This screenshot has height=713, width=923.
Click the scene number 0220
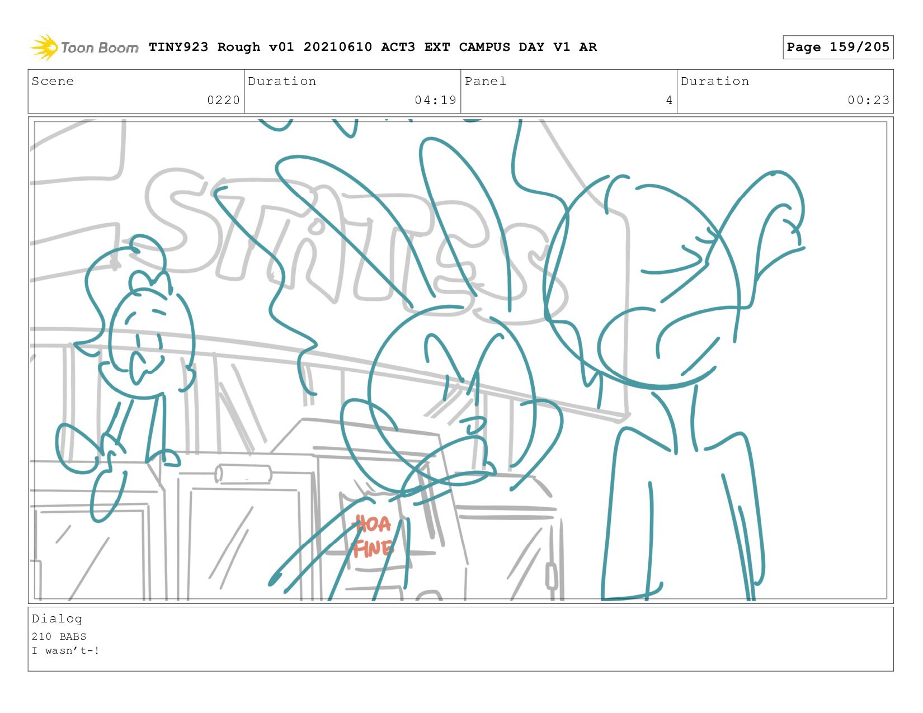pyautogui.click(x=223, y=100)
